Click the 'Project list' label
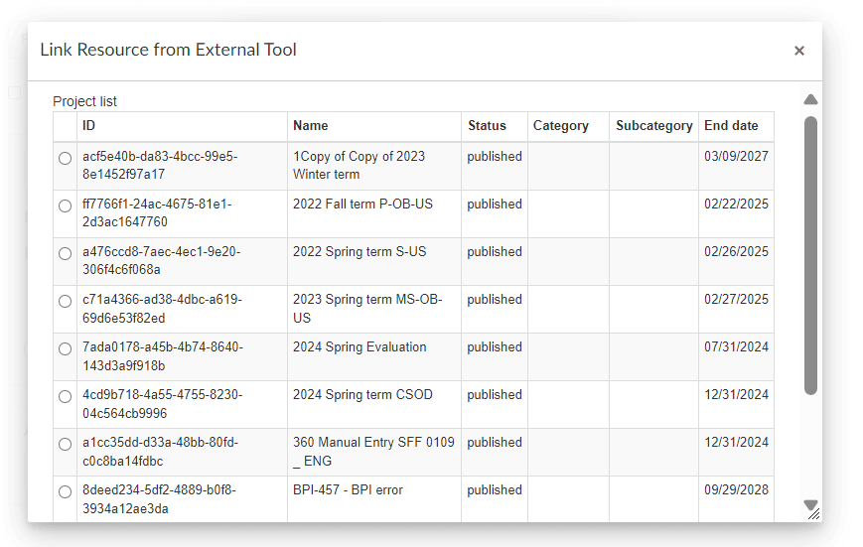 [x=84, y=101]
